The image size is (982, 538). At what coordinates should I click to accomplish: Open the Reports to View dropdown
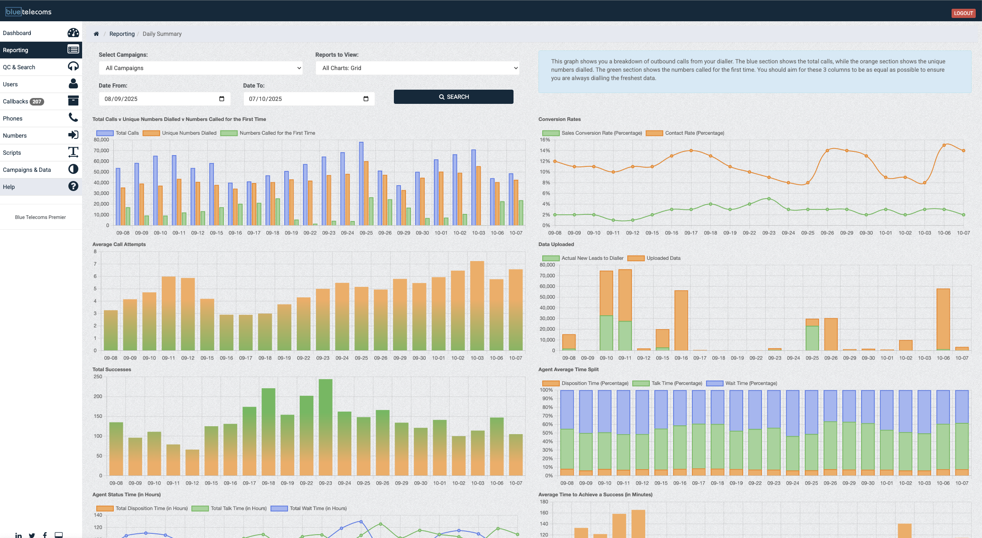tap(417, 68)
